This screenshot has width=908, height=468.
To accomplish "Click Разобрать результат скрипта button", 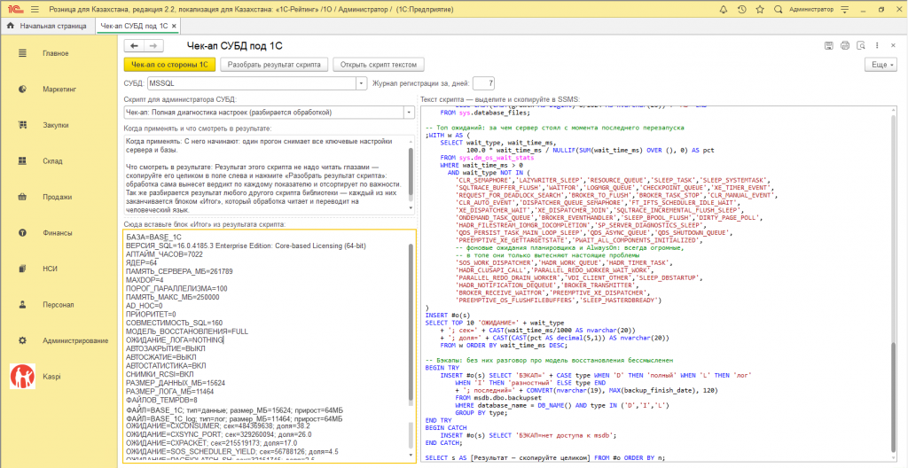I will point(275,65).
